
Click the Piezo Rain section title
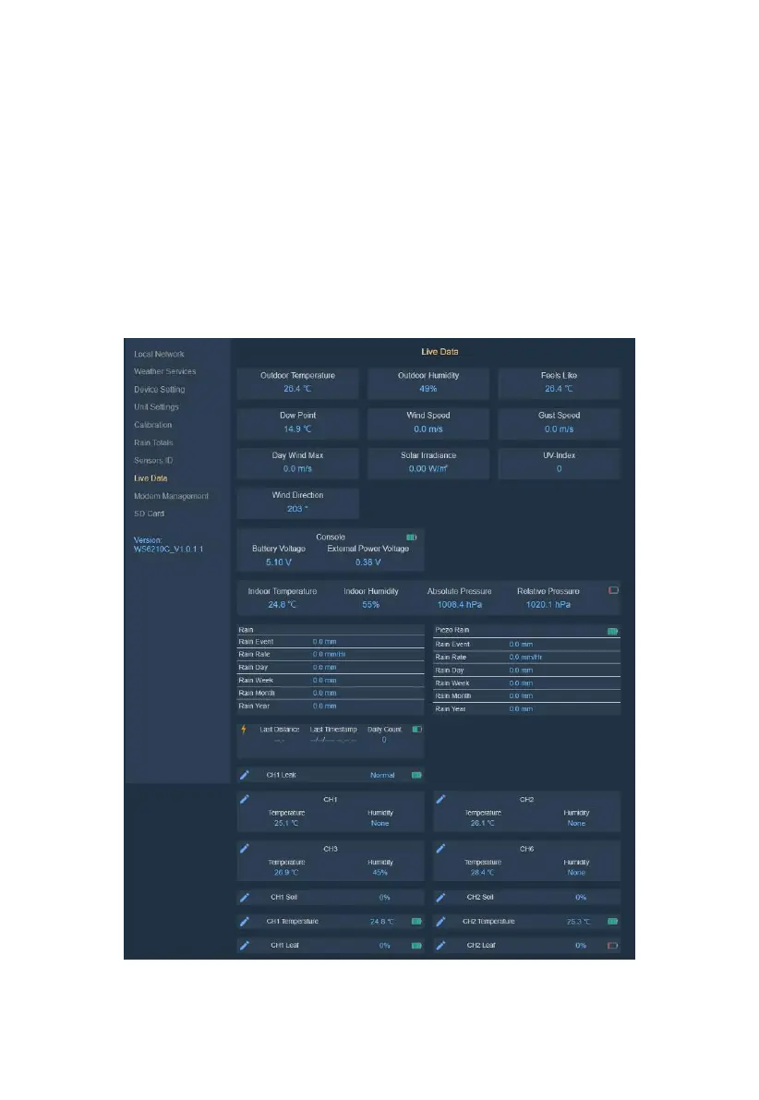pyautogui.click(x=452, y=630)
